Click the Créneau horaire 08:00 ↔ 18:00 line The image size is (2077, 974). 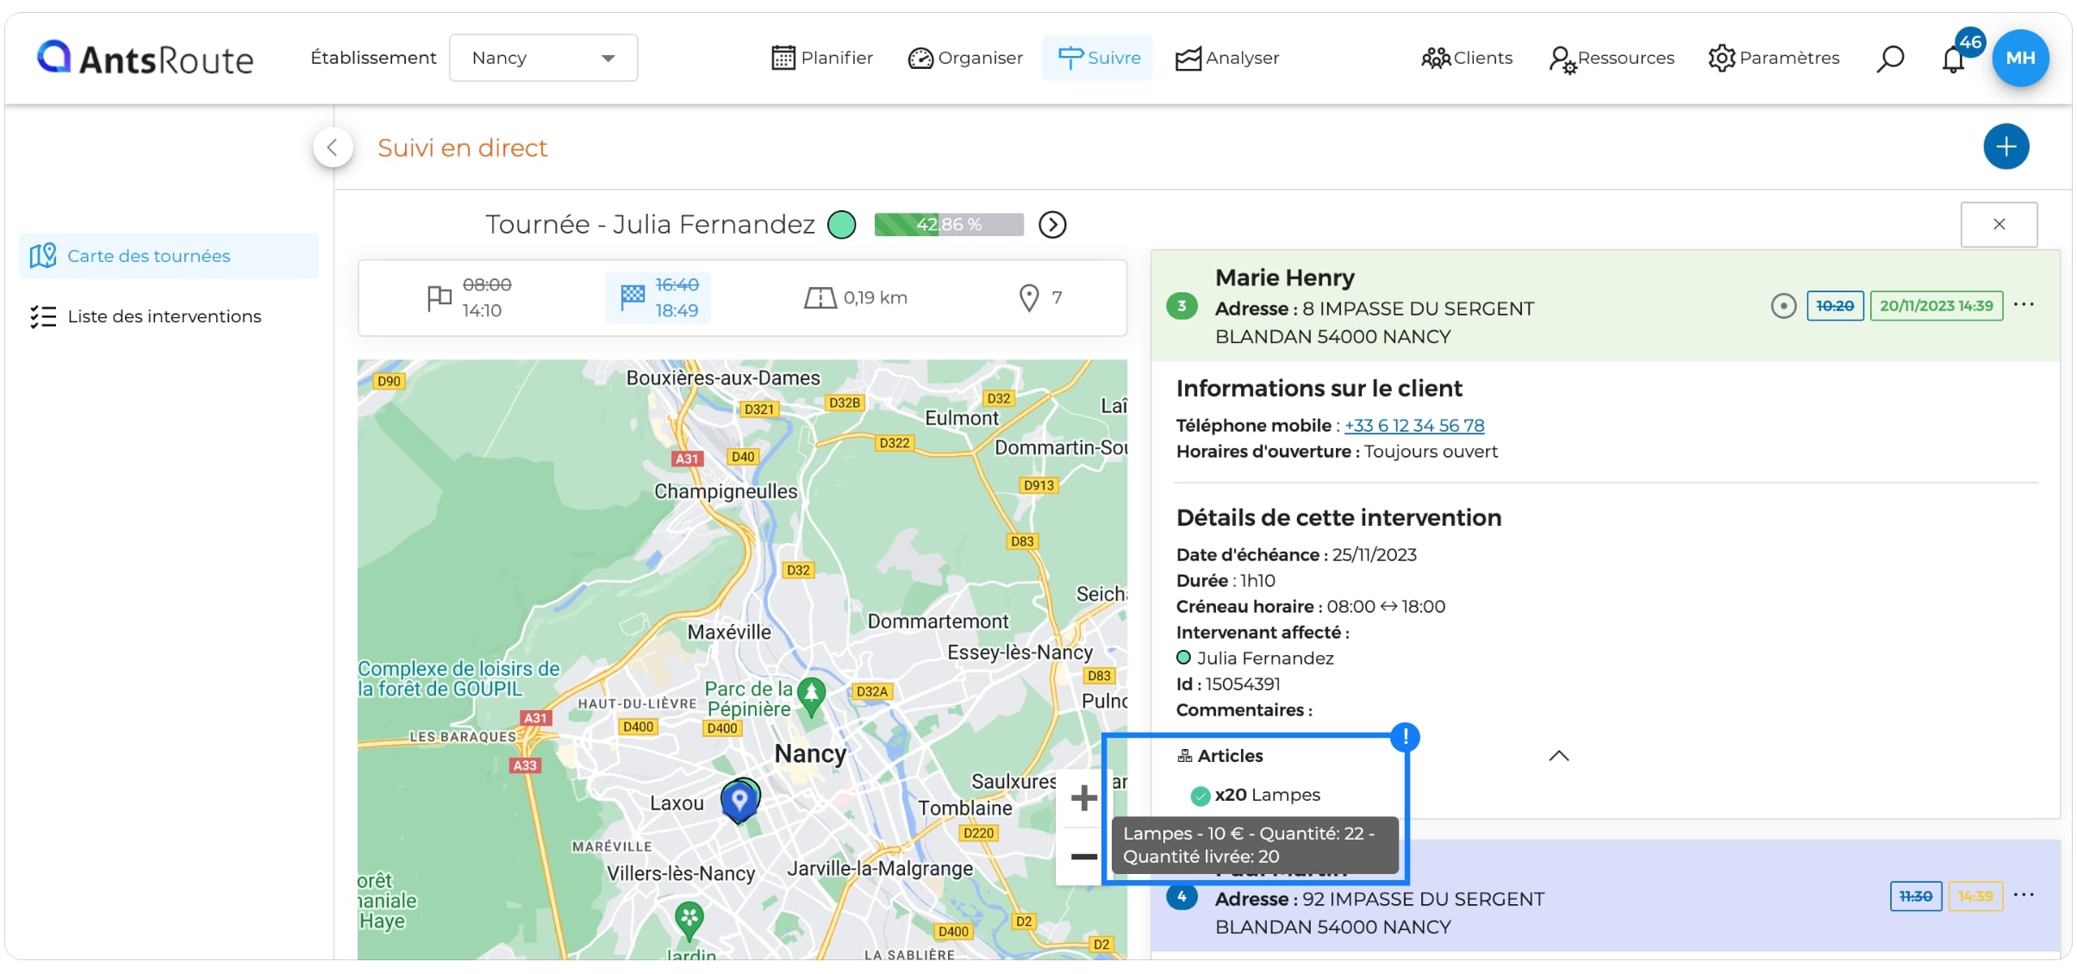click(1311, 607)
